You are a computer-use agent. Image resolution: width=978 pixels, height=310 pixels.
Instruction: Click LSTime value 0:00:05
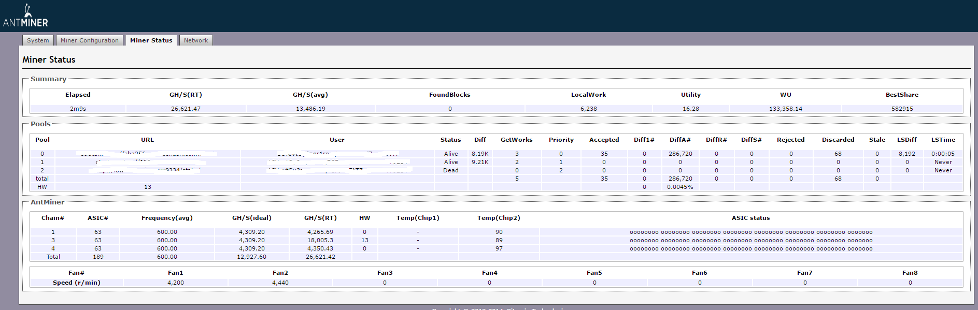[943, 154]
